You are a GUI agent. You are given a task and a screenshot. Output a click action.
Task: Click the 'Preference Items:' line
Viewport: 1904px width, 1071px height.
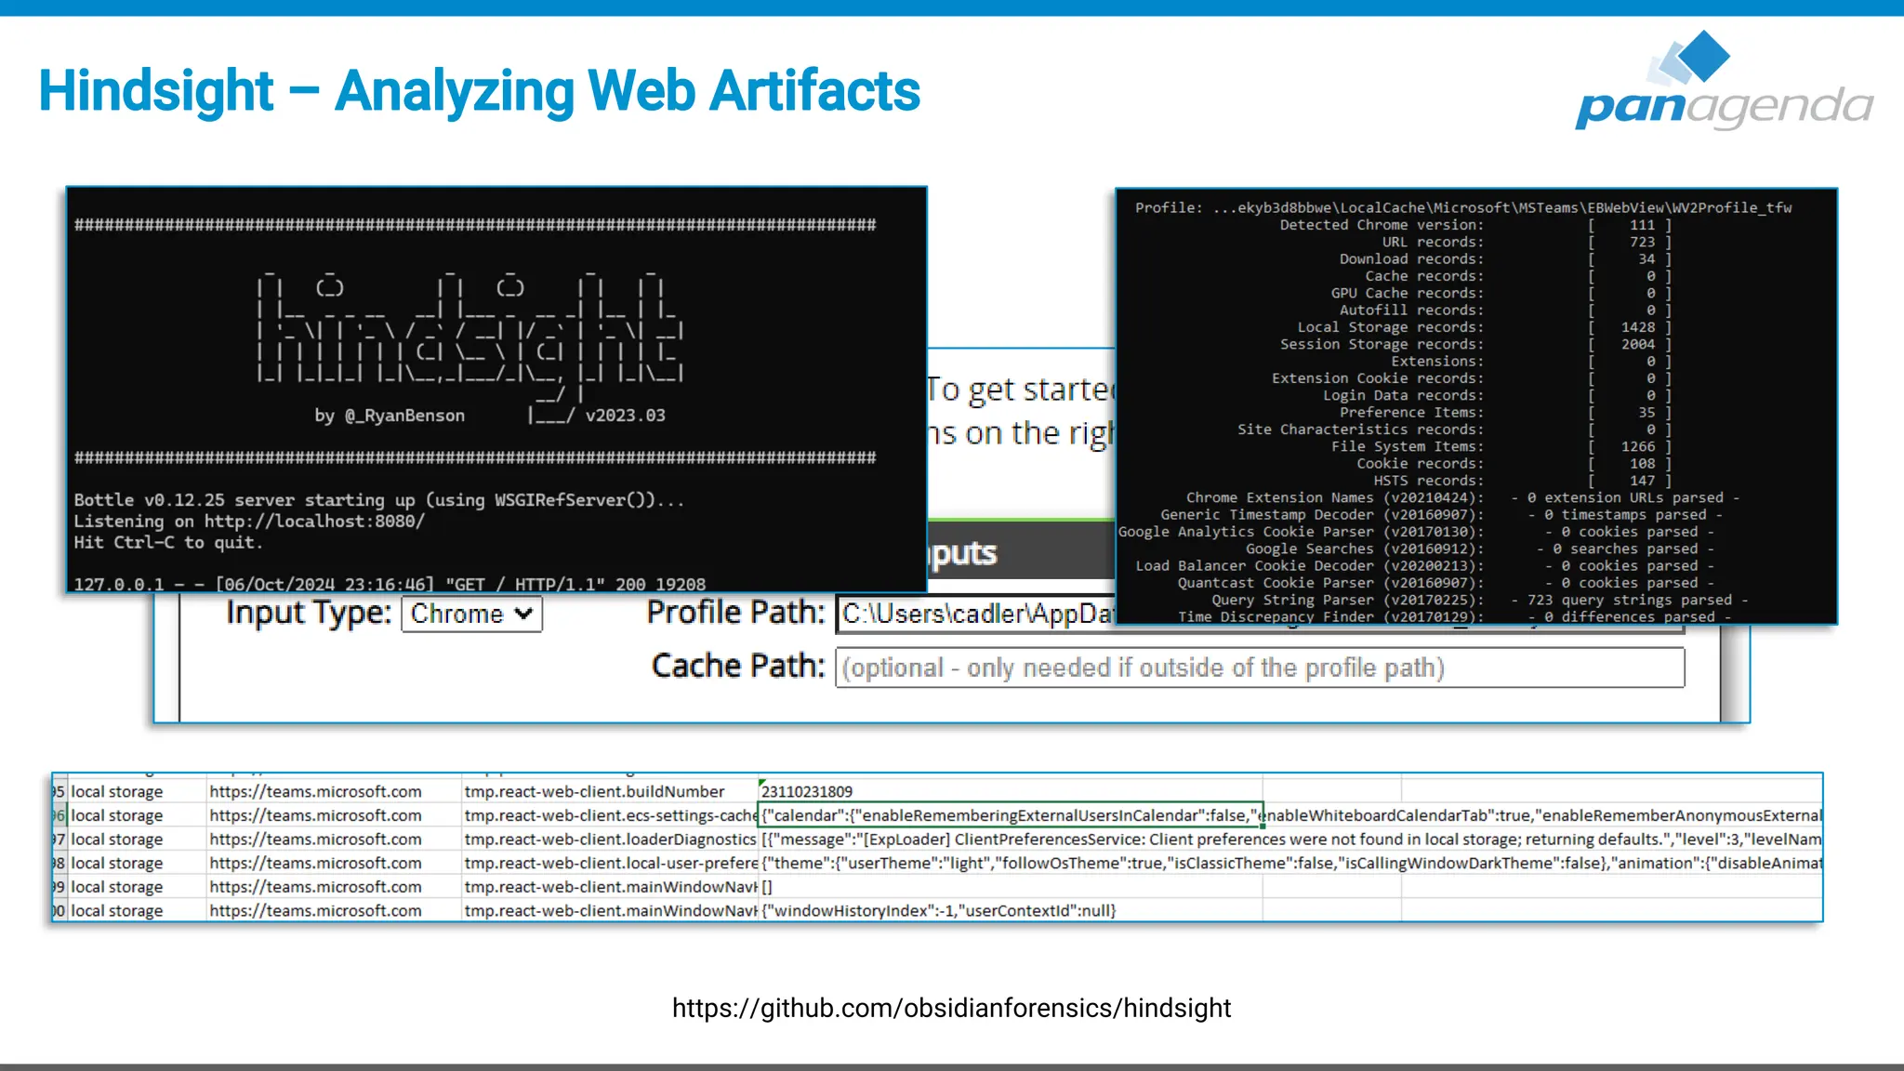point(1505,412)
